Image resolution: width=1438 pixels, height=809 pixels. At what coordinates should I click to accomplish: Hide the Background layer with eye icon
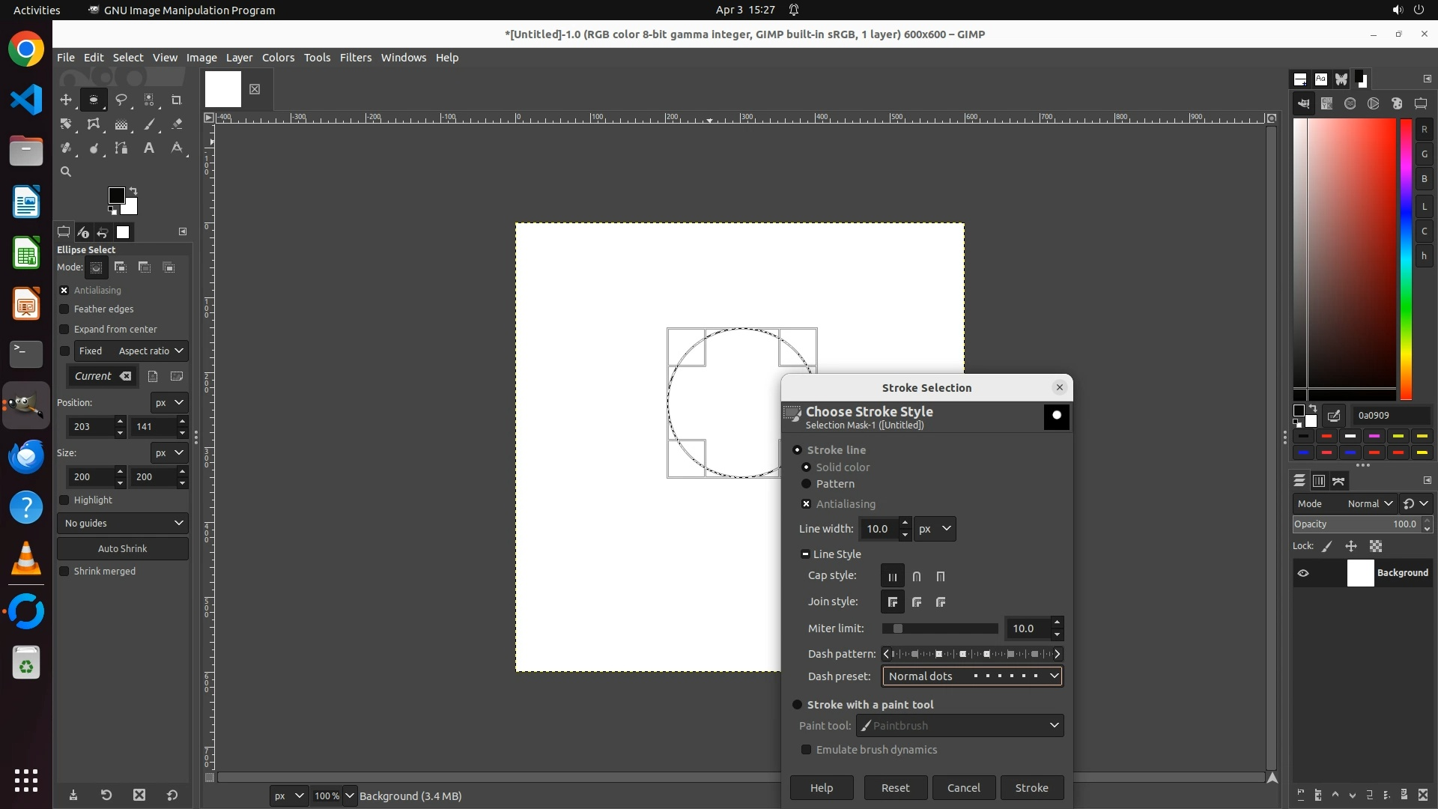pos(1303,573)
